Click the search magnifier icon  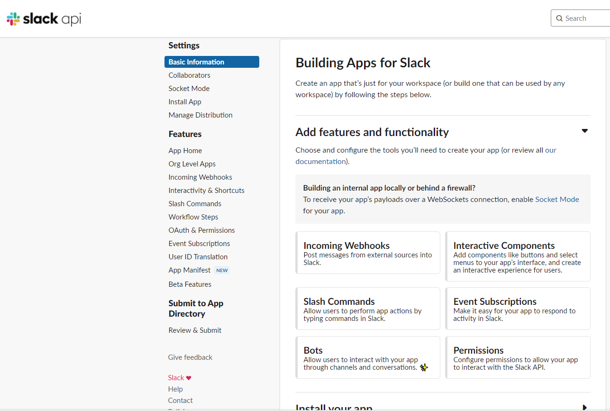[560, 18]
